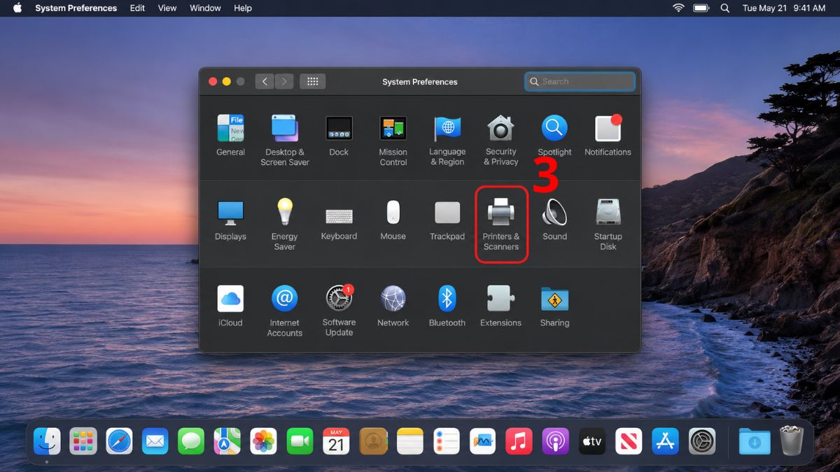Open the Bluetooth preferences pane

pyautogui.click(x=447, y=306)
